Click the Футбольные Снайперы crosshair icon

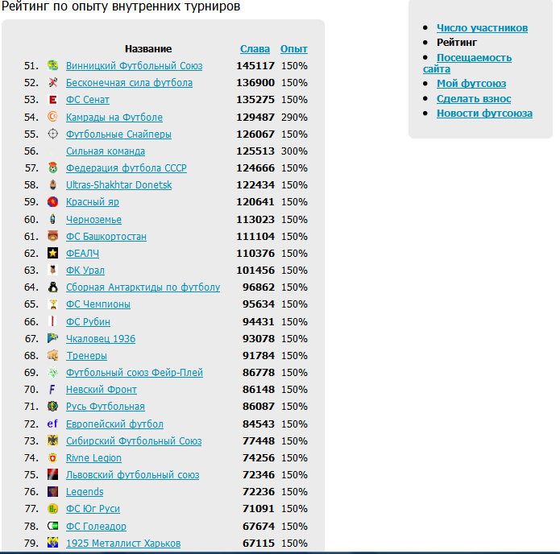(x=52, y=134)
